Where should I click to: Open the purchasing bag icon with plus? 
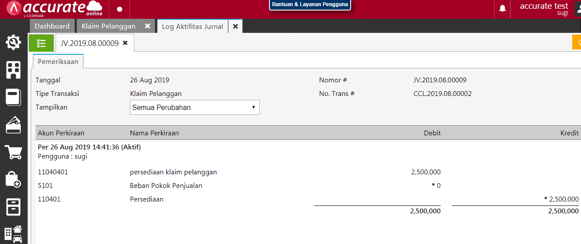tap(14, 179)
